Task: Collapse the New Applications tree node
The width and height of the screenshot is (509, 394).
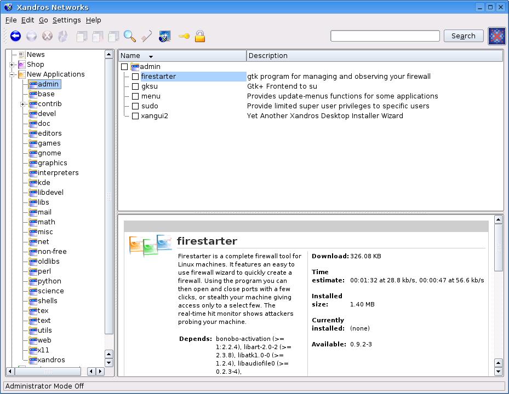Action: click(x=12, y=74)
